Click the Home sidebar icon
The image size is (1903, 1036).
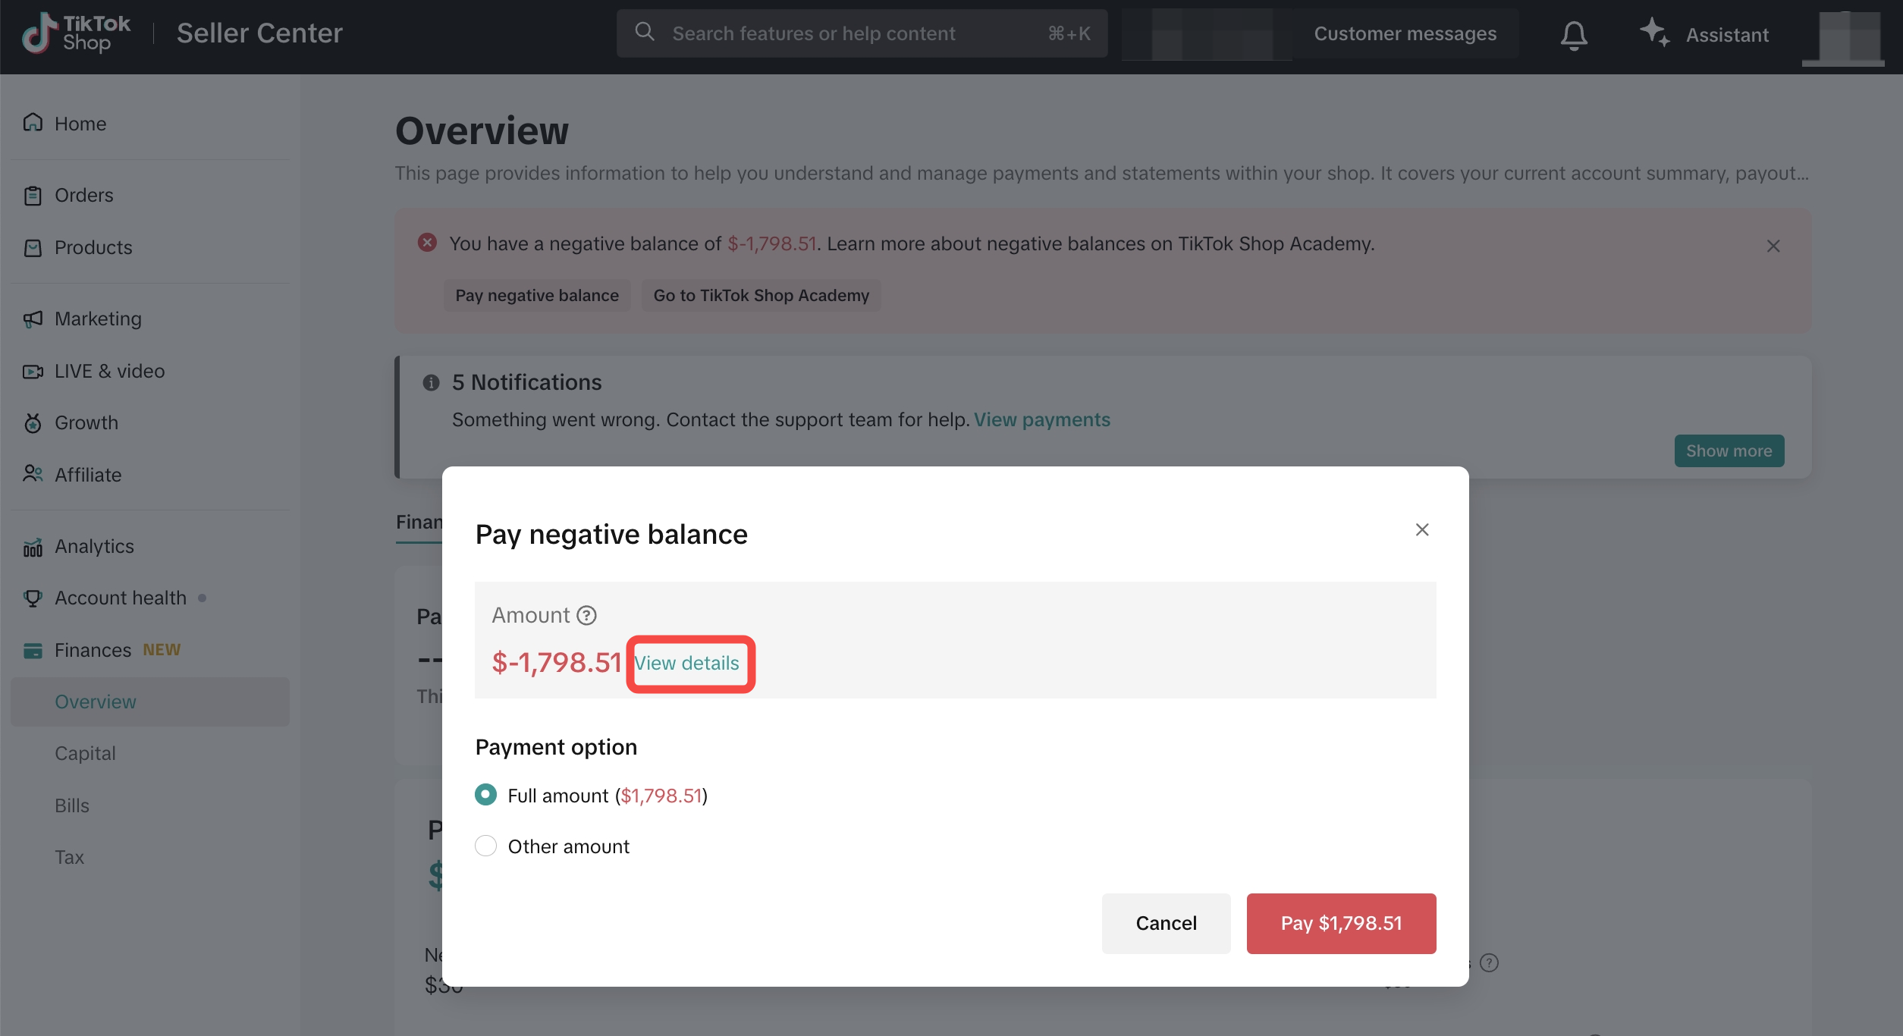(x=33, y=123)
